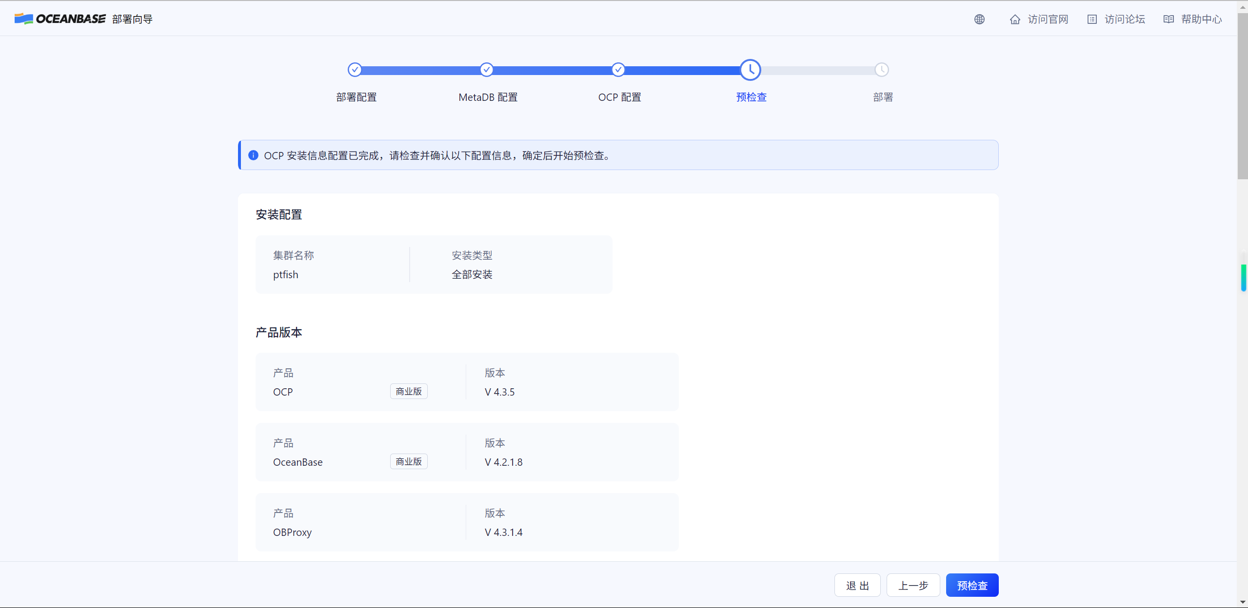Click the 商业版 tag next to OceanBase
1248x608 pixels.
pos(409,461)
